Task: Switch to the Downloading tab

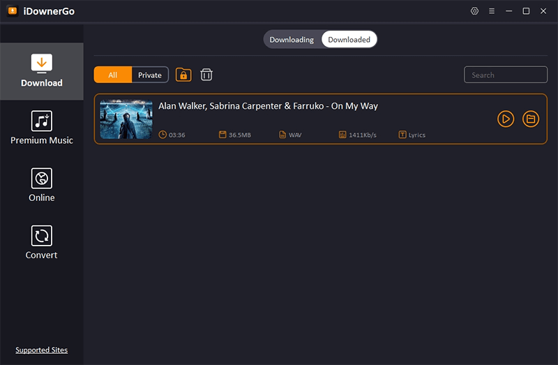Action: 292,40
